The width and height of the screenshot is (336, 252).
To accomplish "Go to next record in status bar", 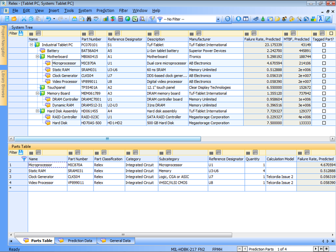I will [x=316, y=249].
